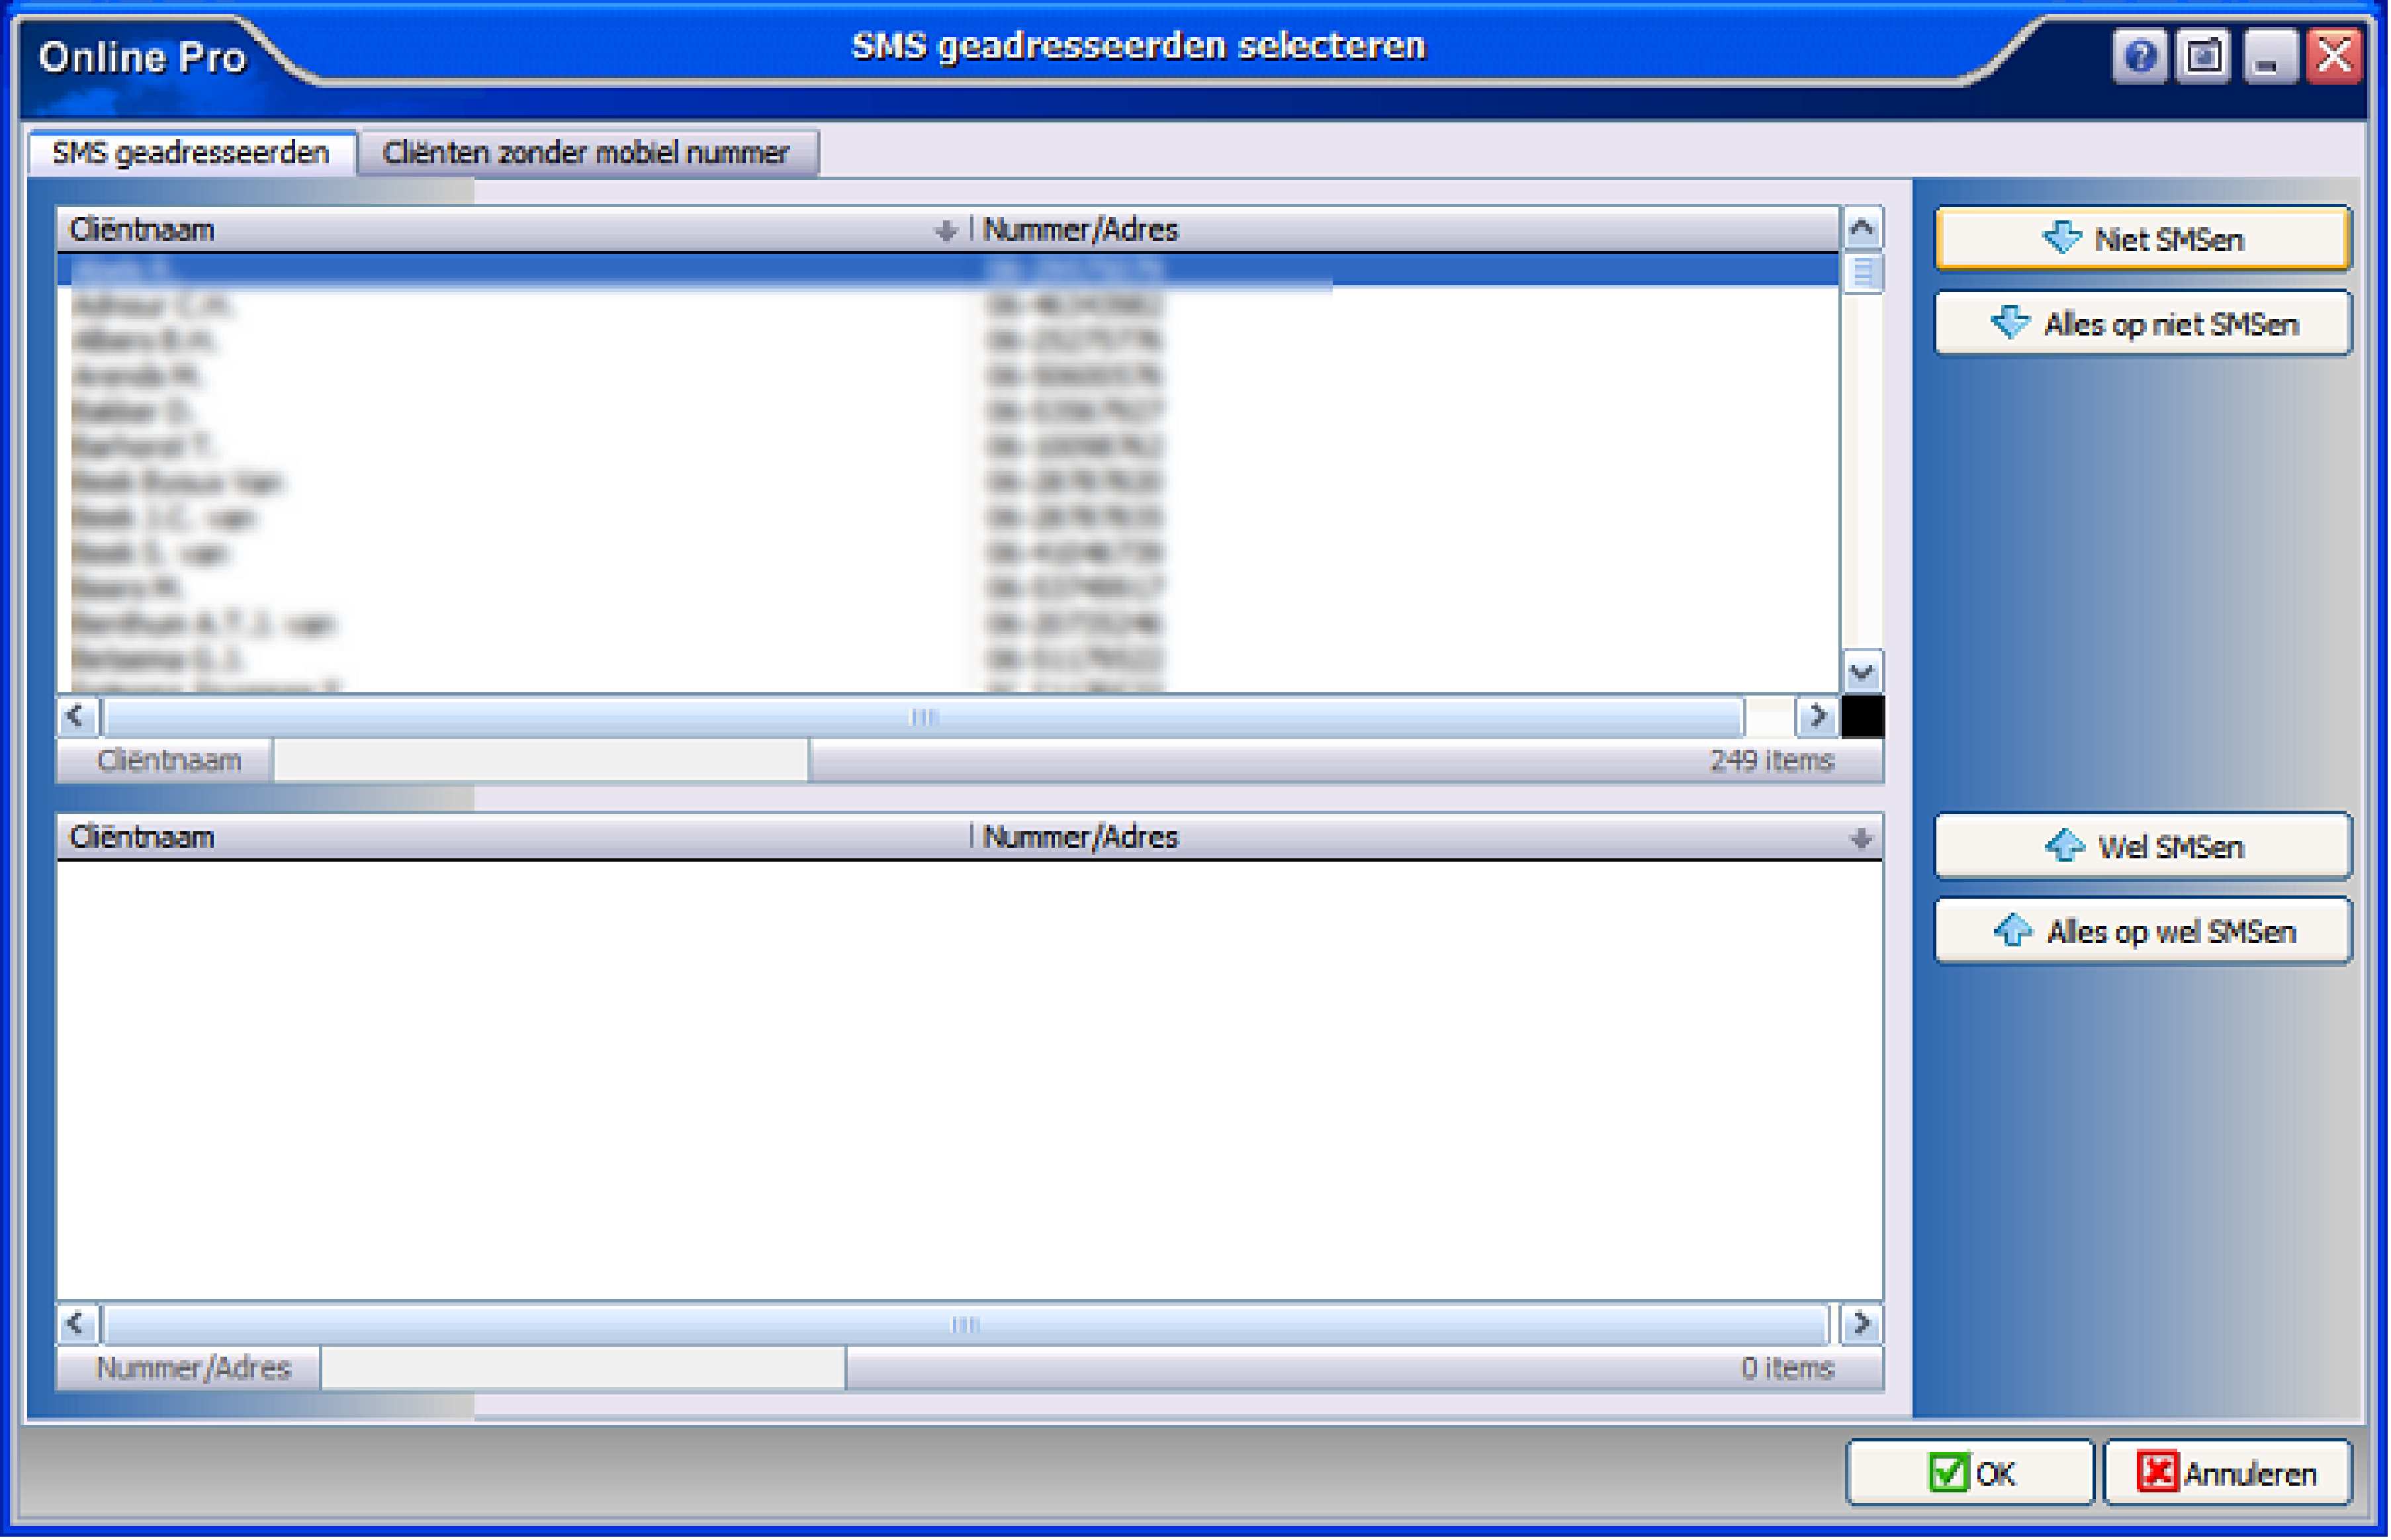Viewport: 2391px width, 1540px height.
Task: Click the 249 items count label
Action: (1771, 761)
